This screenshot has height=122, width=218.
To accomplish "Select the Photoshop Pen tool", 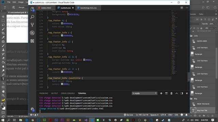I will [3, 75].
